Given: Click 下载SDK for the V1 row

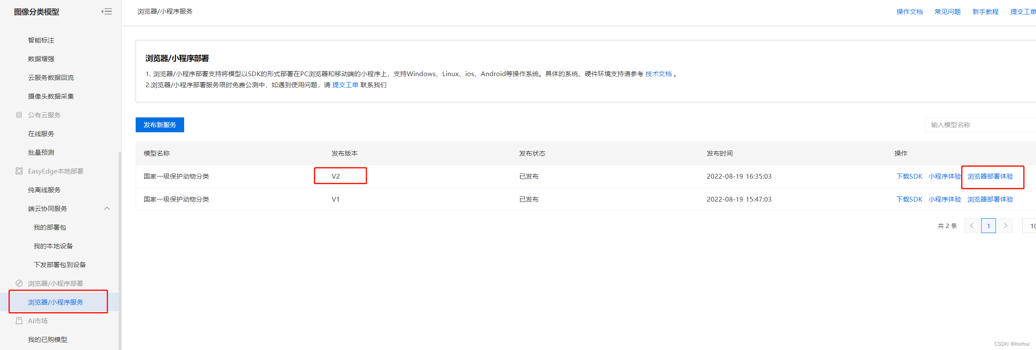Looking at the screenshot, I should (909, 199).
